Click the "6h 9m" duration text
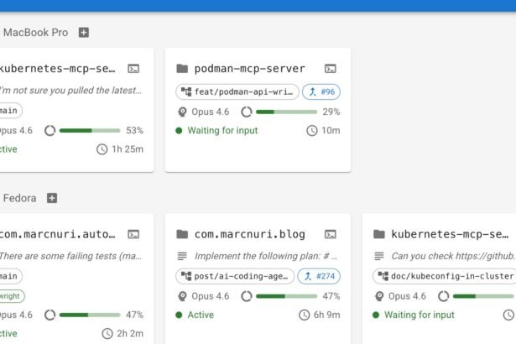Viewport: 516px width, 344px height. 326,315
